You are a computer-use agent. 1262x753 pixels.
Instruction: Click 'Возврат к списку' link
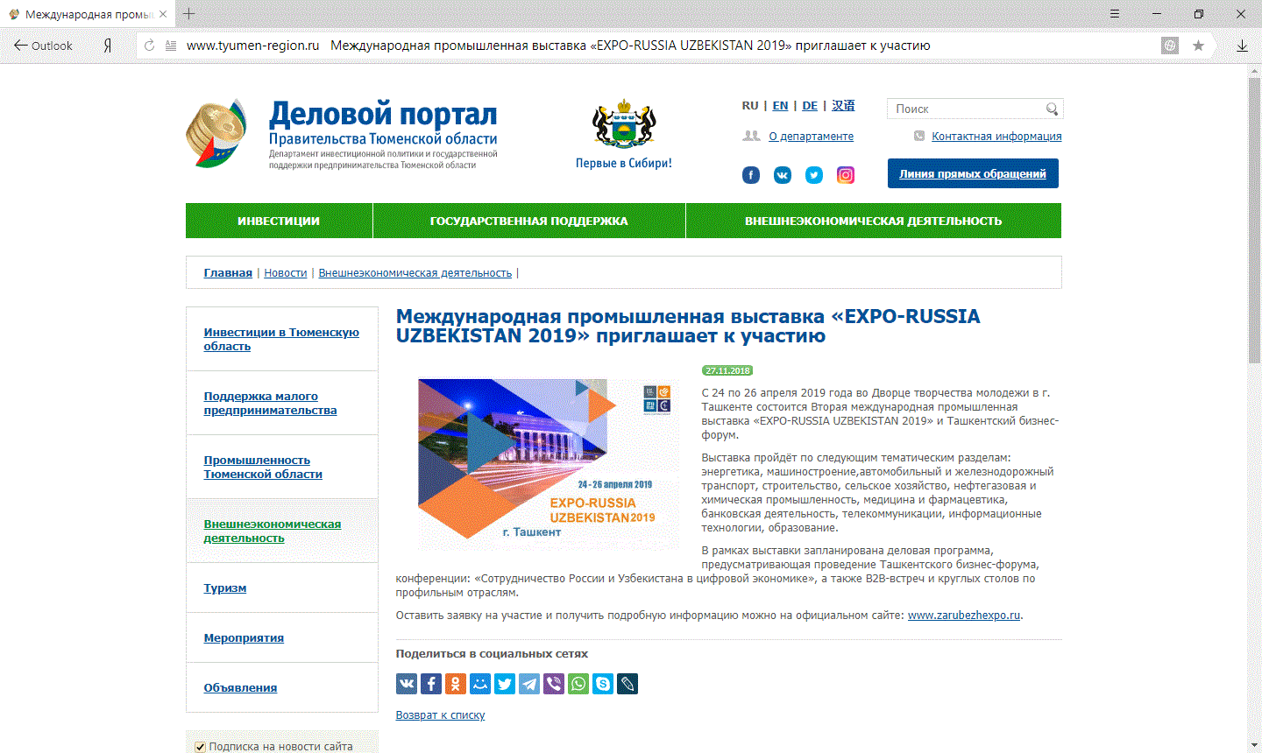click(440, 714)
